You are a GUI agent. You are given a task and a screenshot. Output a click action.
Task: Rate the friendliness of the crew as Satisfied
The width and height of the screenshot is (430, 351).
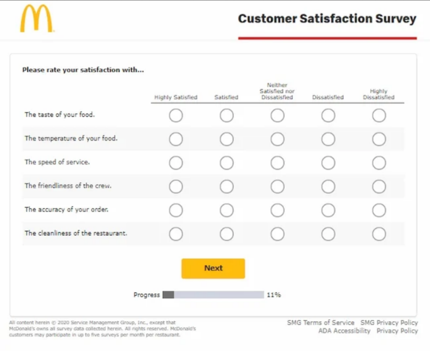(226, 186)
